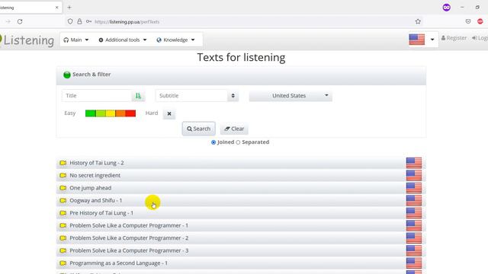Select the Joined radio option
Screen dimensions: 488x274
(x=213, y=142)
